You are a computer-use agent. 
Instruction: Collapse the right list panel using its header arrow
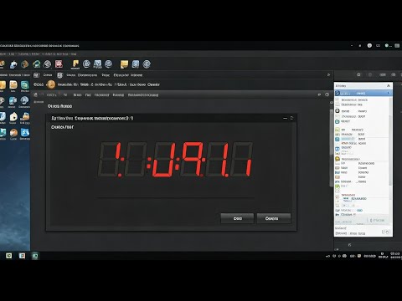(x=388, y=85)
